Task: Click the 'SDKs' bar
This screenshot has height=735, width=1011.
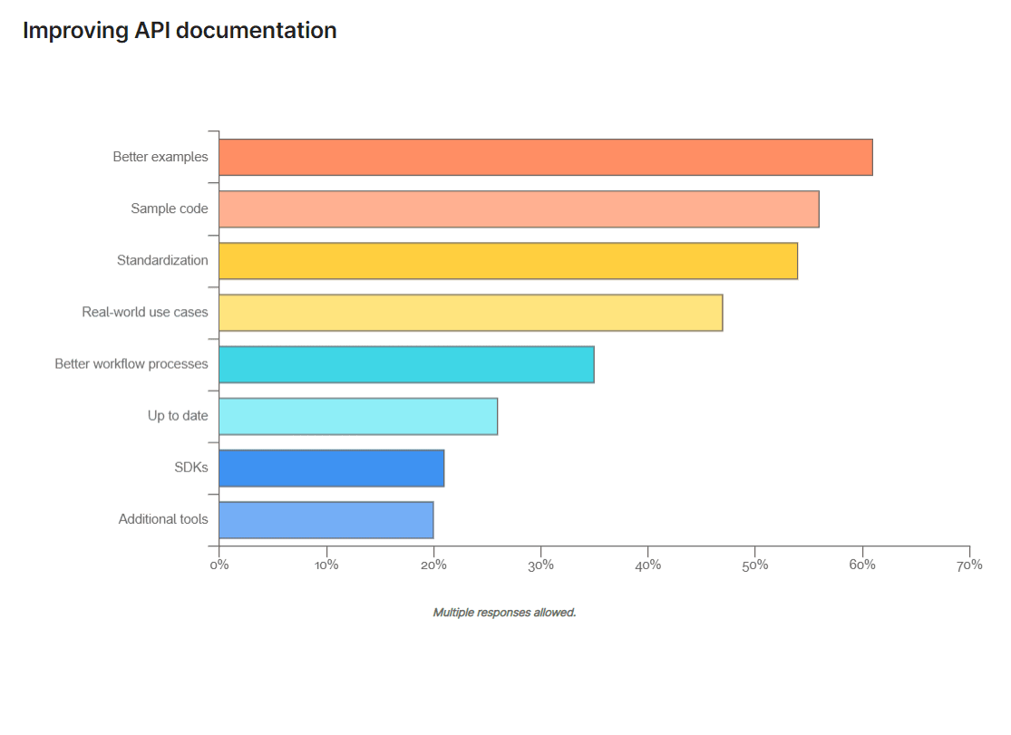Action: pyautogui.click(x=331, y=467)
